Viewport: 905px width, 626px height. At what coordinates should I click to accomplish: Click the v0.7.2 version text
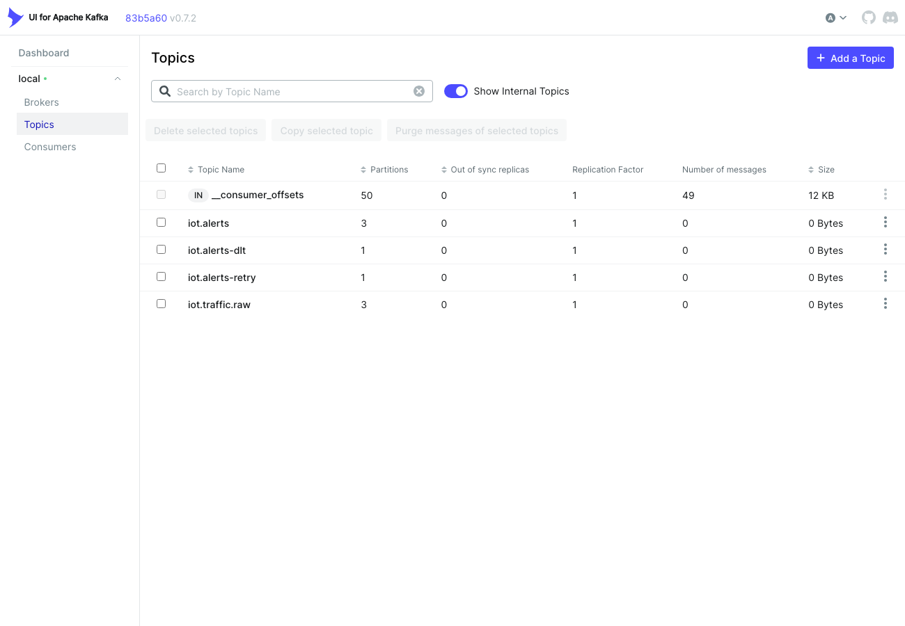coord(183,18)
